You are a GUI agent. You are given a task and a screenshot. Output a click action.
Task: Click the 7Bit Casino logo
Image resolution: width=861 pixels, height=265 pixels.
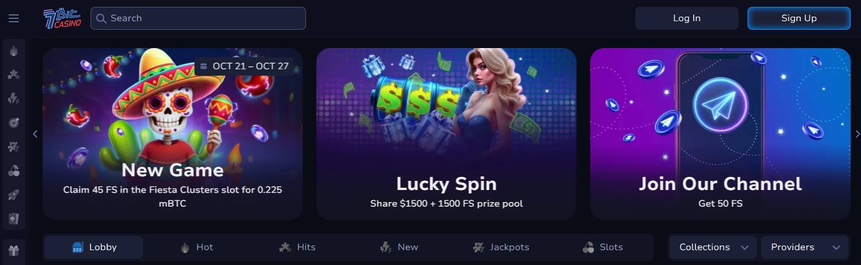tap(62, 18)
